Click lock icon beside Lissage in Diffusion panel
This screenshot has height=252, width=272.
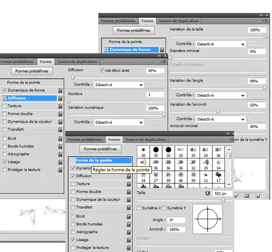[x=60, y=162]
